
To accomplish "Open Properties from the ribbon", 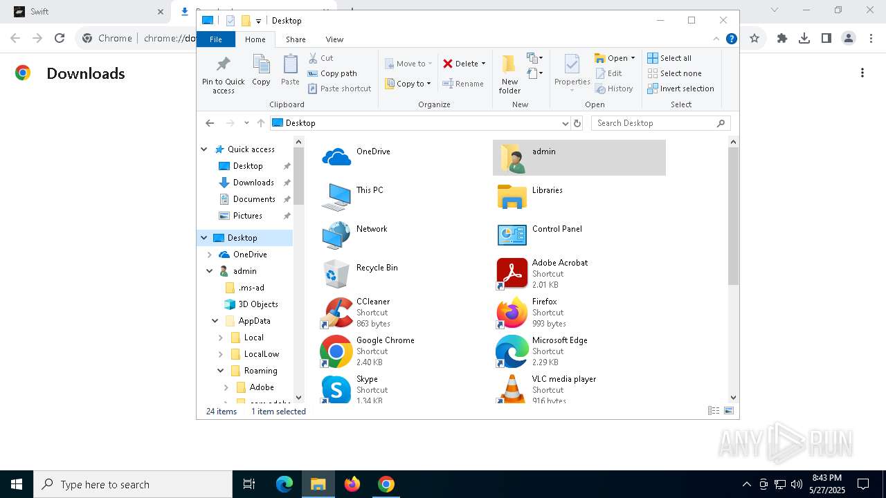I will click(x=572, y=73).
